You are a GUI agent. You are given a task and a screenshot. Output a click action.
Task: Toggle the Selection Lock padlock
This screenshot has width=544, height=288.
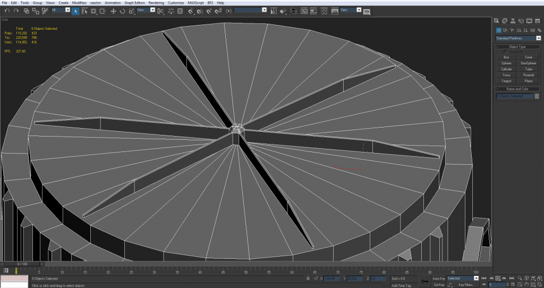(x=309, y=278)
